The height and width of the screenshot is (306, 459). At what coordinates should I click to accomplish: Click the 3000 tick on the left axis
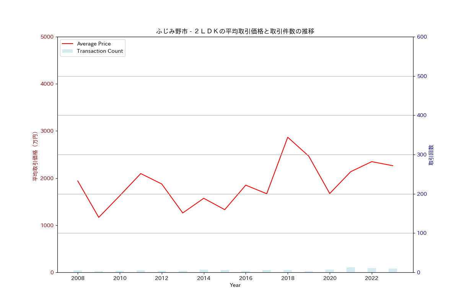pyautogui.click(x=48, y=131)
